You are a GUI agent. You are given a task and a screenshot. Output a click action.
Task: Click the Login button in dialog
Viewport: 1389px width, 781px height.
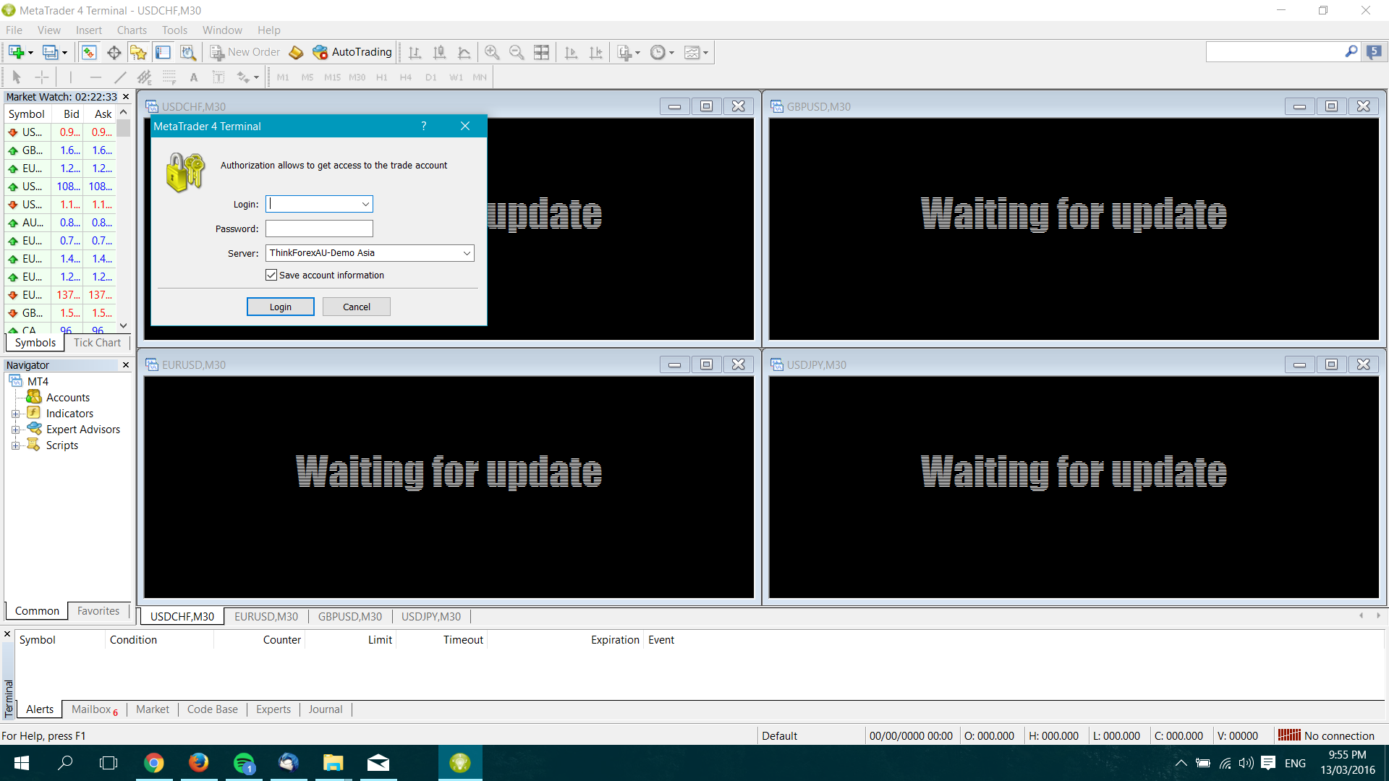[x=281, y=307]
